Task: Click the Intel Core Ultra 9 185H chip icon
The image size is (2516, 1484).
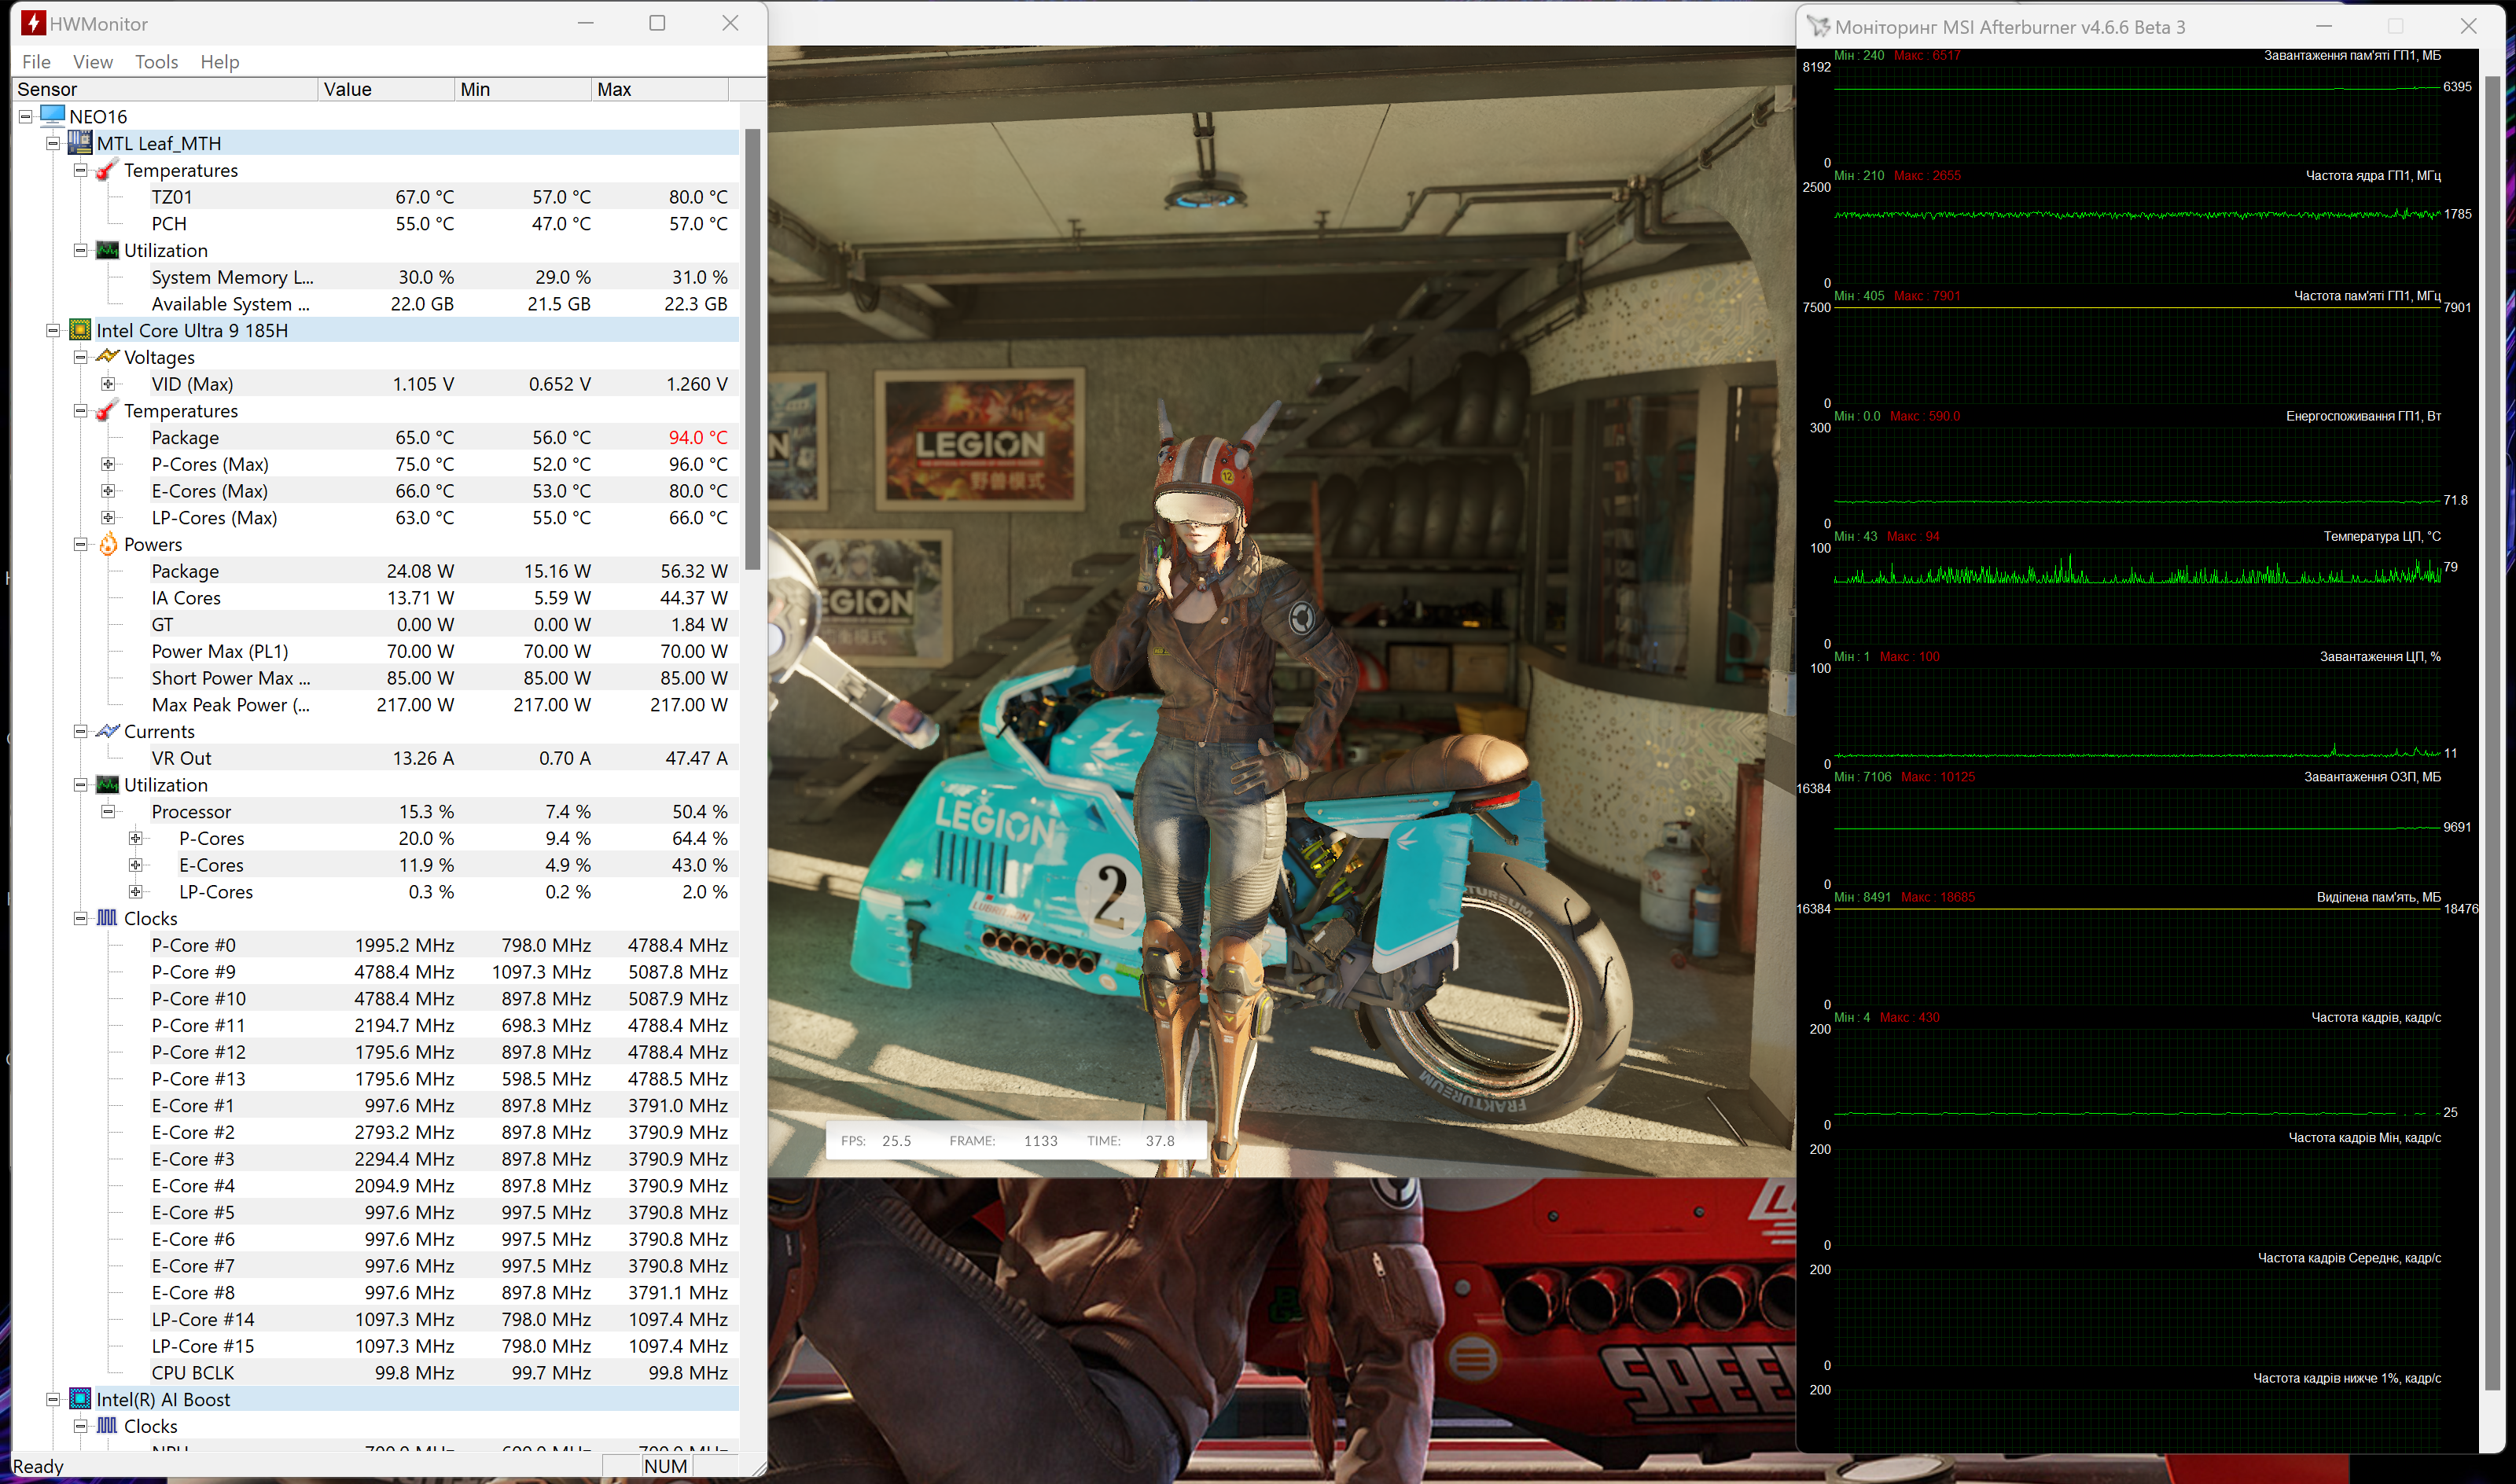Action: click(80, 330)
